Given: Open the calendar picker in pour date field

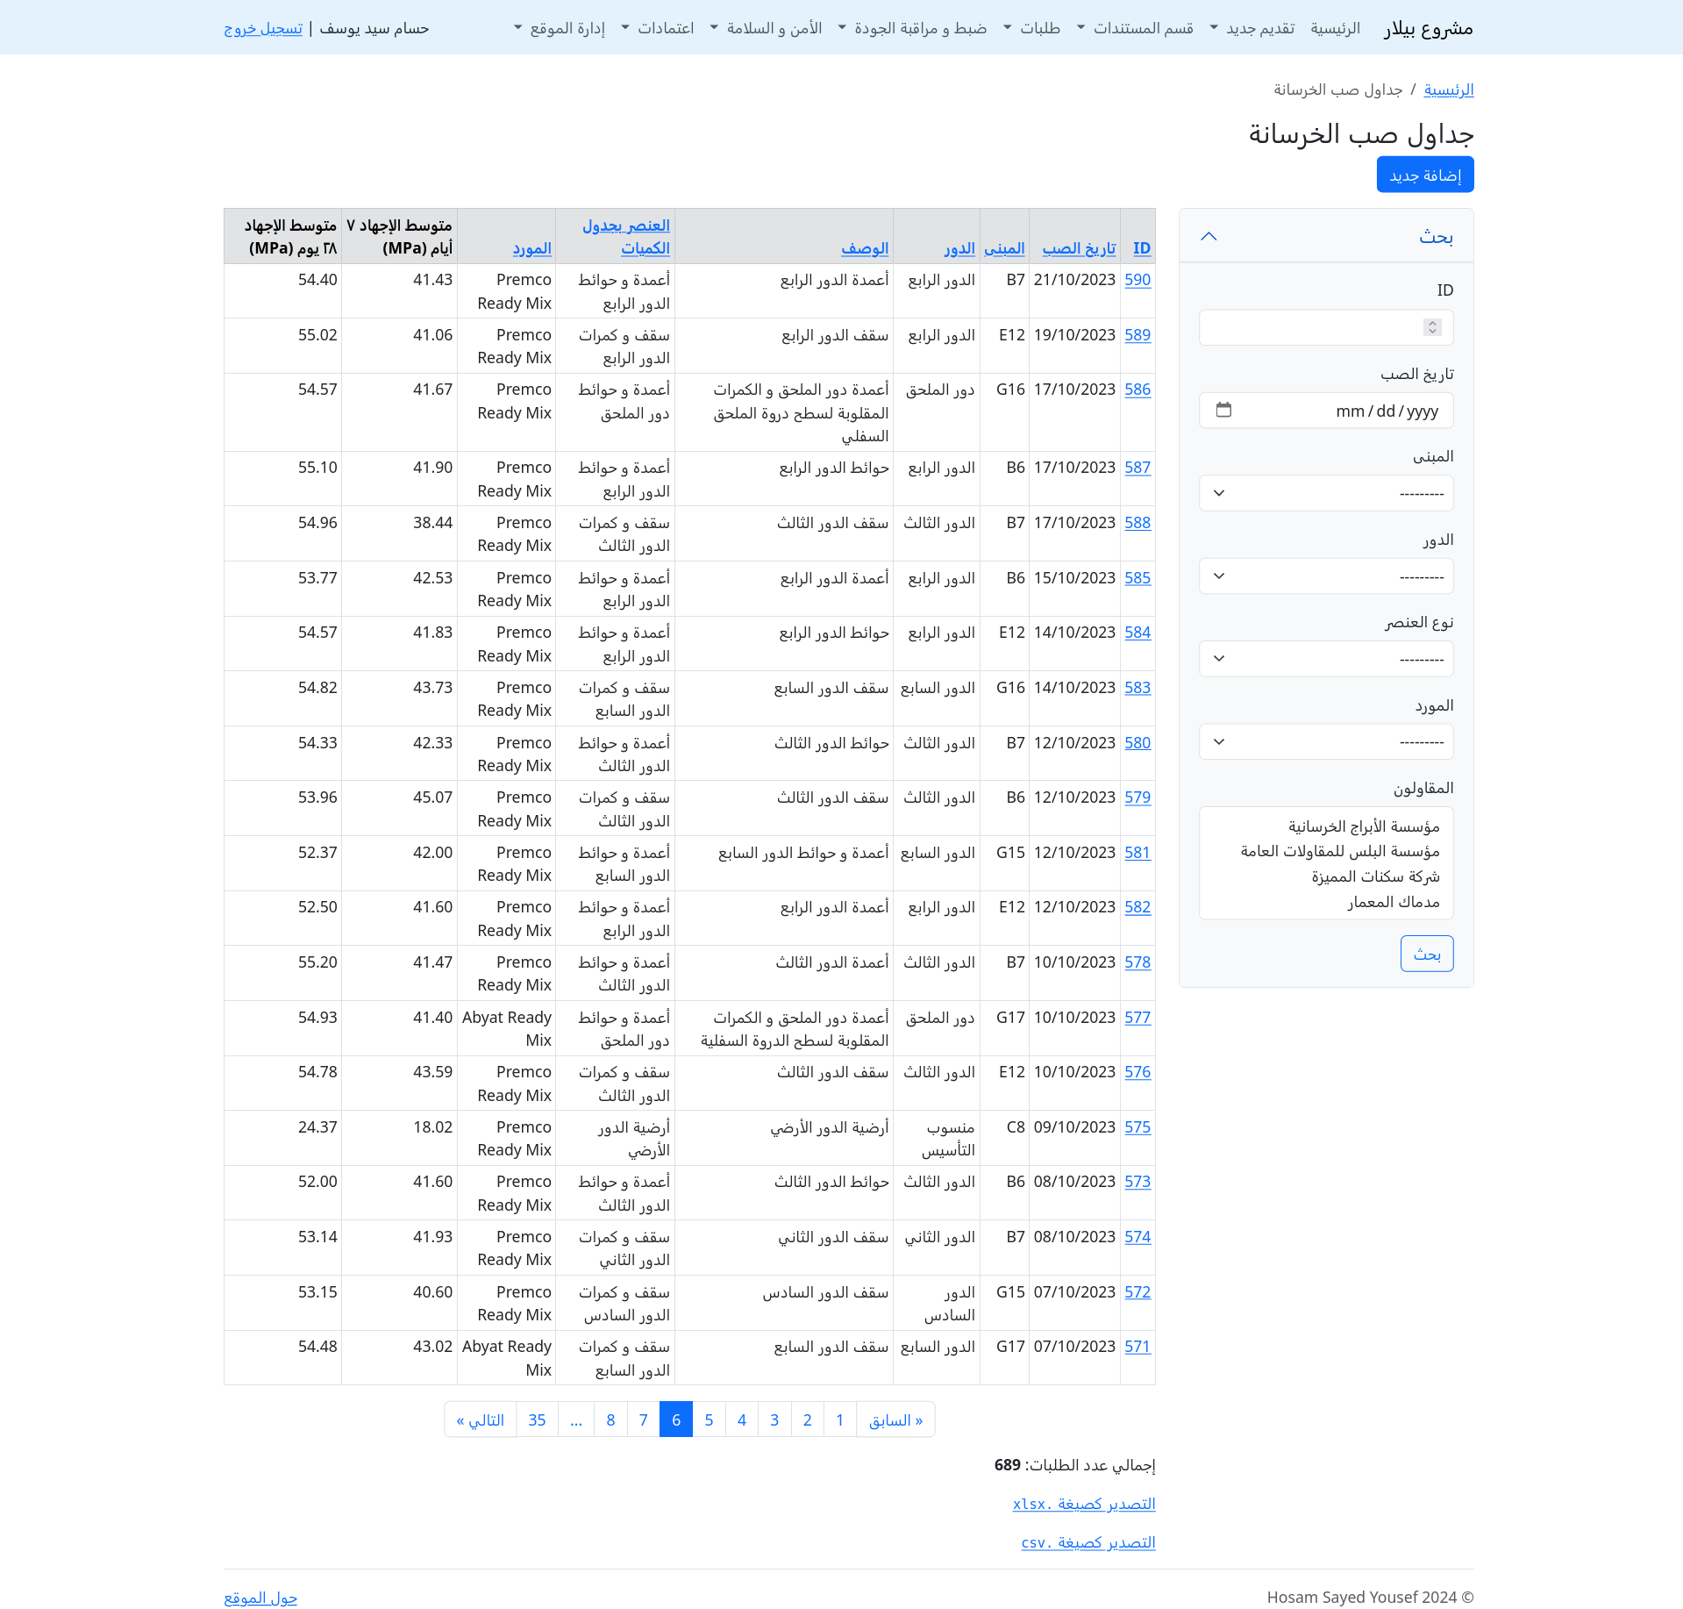Looking at the screenshot, I should pos(1223,411).
